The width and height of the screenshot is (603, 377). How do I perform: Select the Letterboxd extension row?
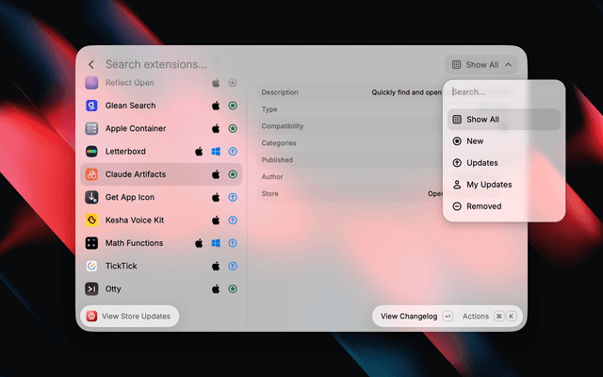[161, 151]
